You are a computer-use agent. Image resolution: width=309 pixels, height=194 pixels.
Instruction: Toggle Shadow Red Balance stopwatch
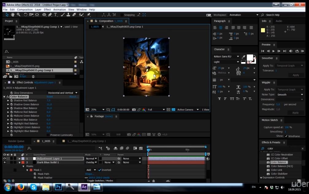point(11,101)
